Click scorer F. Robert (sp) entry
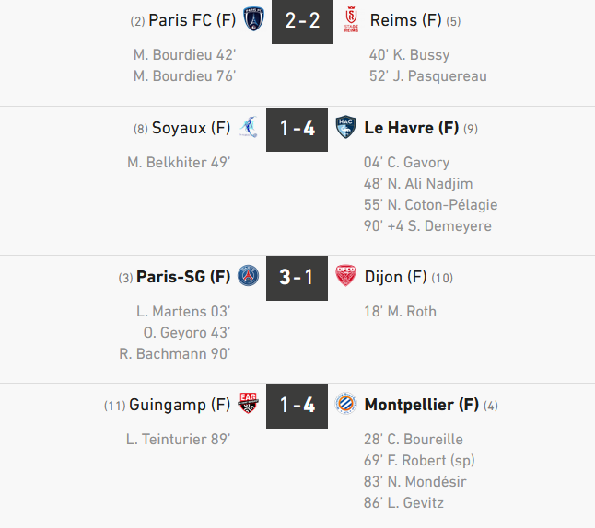Screen dimensions: 595x528 coord(419,461)
